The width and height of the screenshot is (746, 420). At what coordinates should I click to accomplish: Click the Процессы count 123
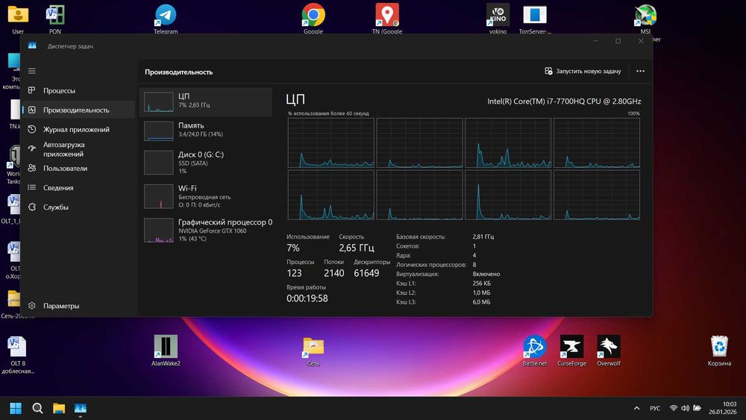[294, 273]
